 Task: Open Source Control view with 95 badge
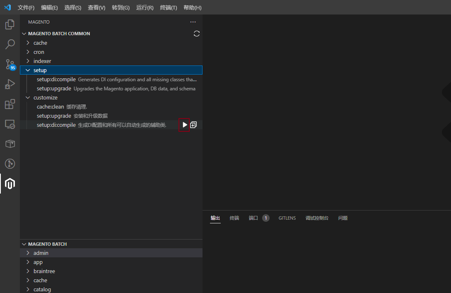point(10,65)
